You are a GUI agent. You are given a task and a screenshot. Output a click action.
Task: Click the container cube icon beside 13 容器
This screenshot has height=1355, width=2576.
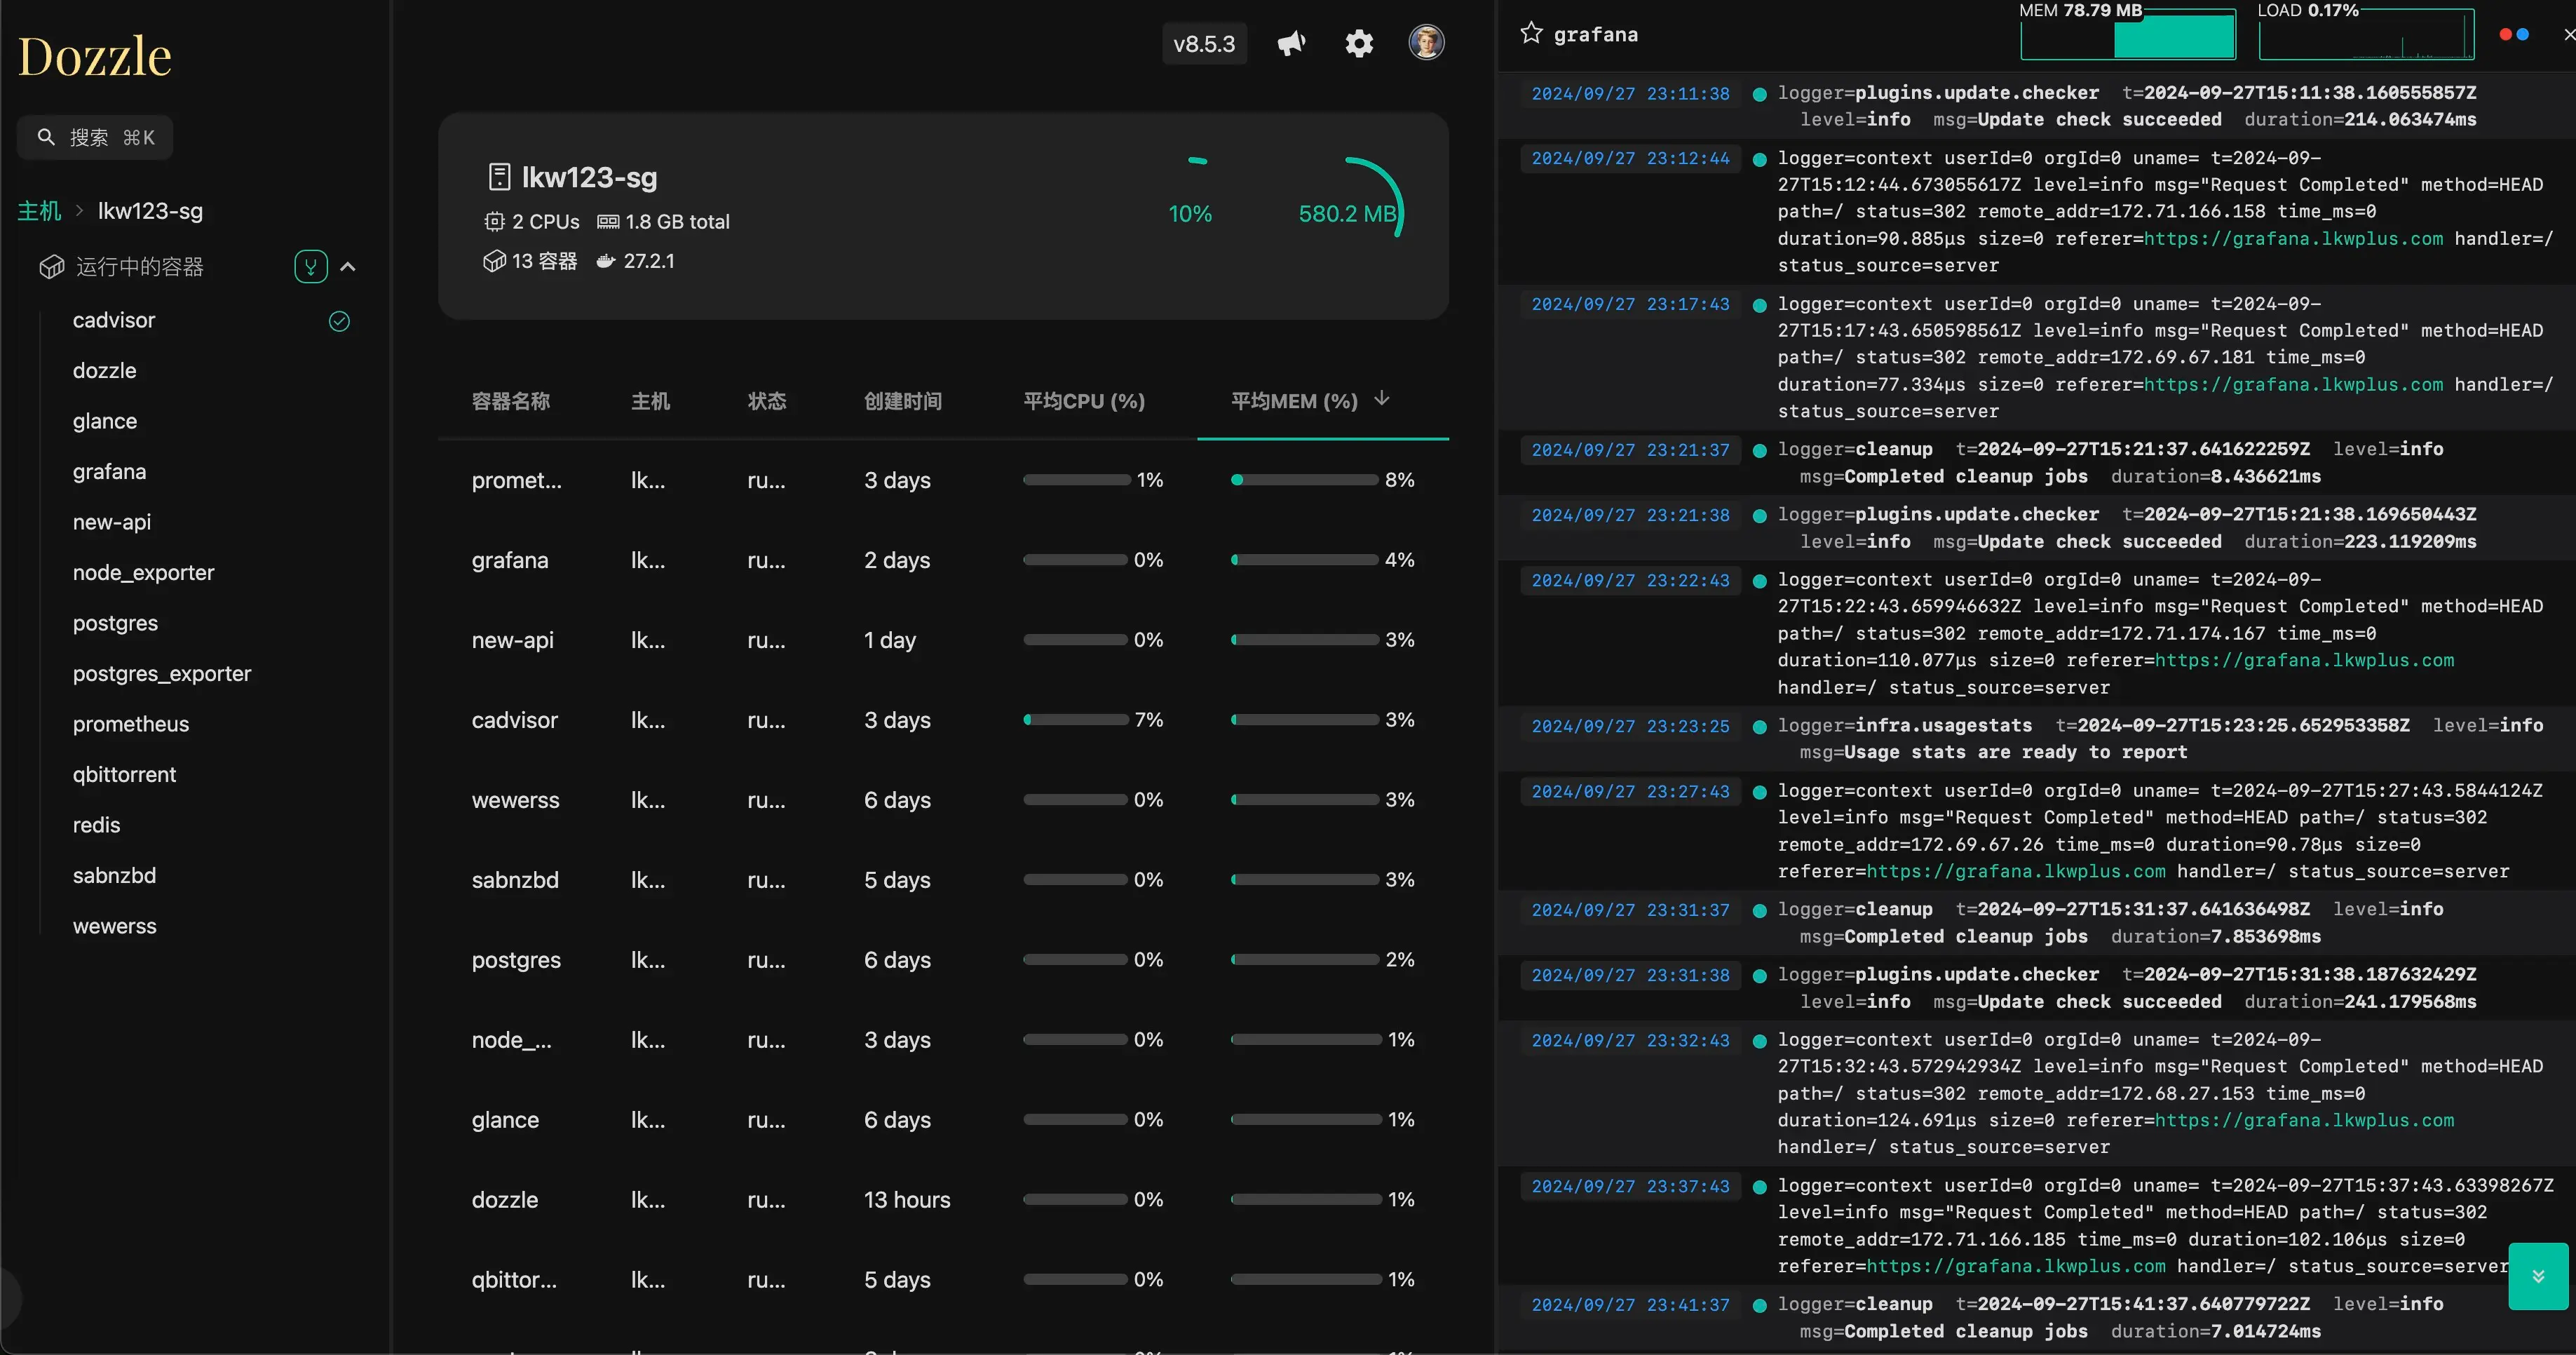494,261
